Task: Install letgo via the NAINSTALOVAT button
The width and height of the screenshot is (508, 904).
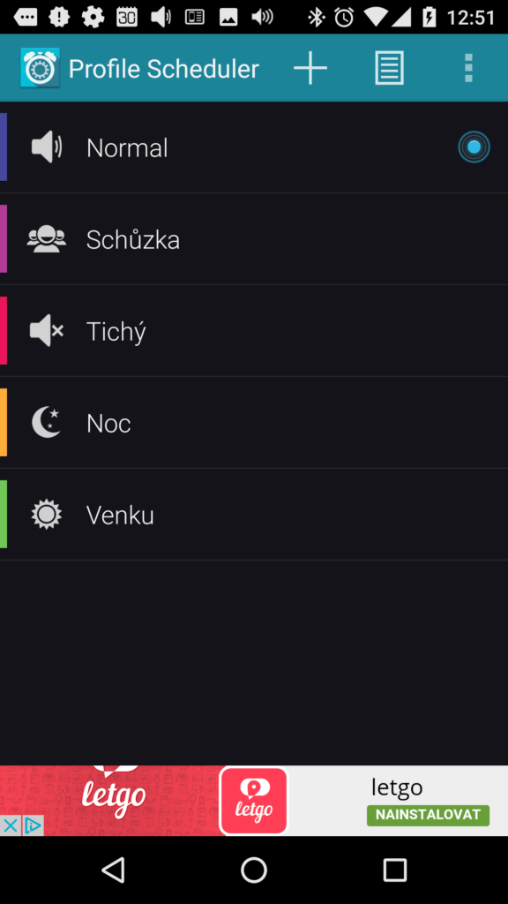Action: (428, 815)
